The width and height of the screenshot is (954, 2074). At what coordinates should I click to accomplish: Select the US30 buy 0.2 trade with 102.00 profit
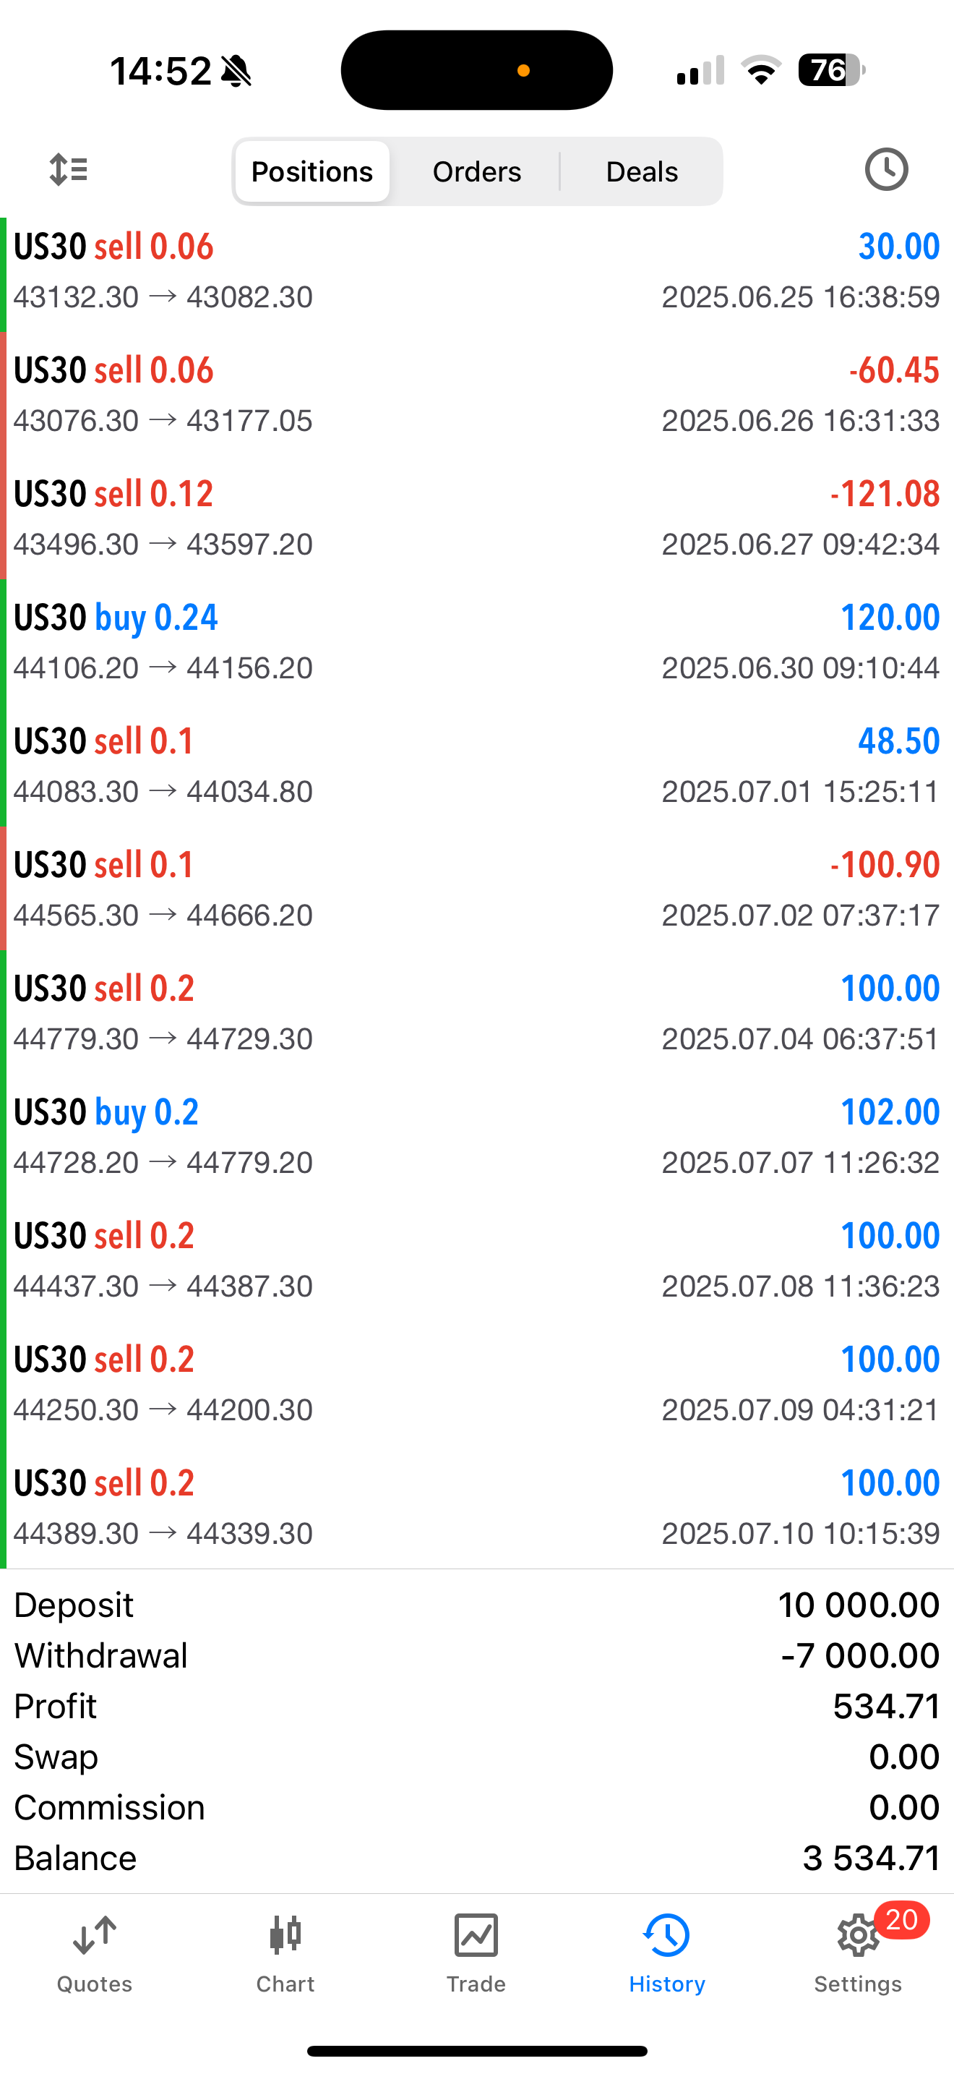[x=477, y=1136]
